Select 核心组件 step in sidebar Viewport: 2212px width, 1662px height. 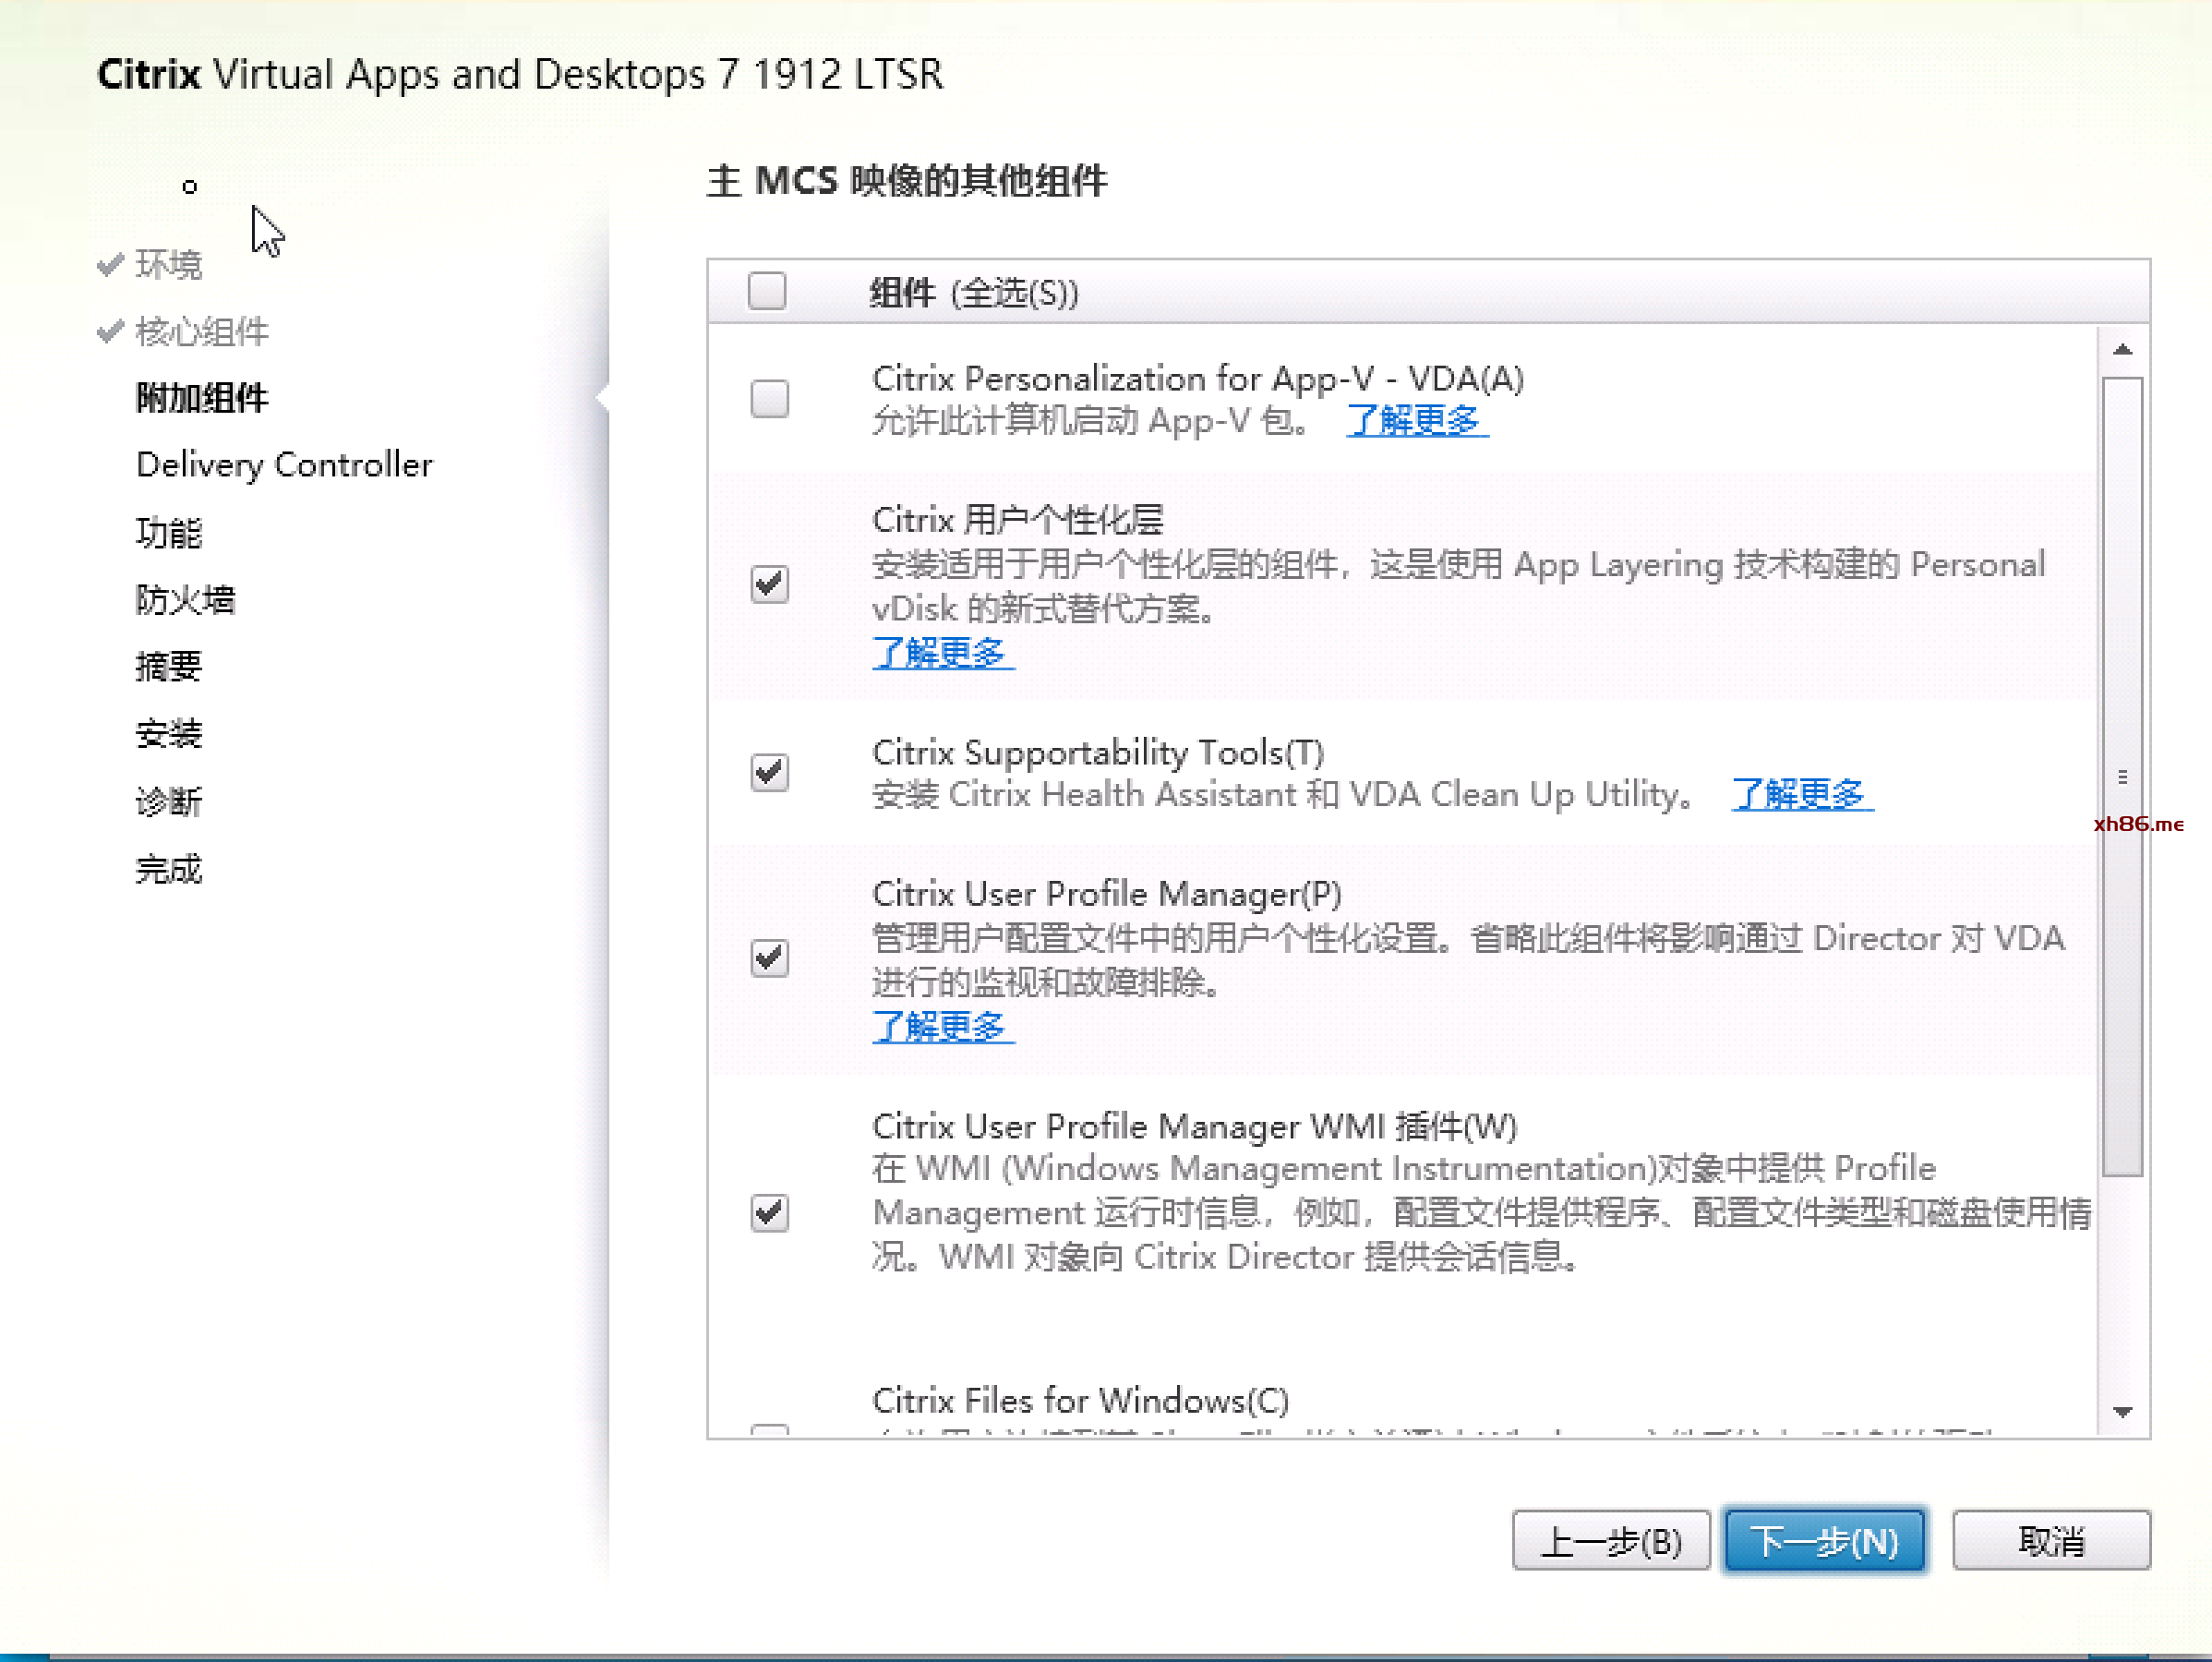pos(201,332)
